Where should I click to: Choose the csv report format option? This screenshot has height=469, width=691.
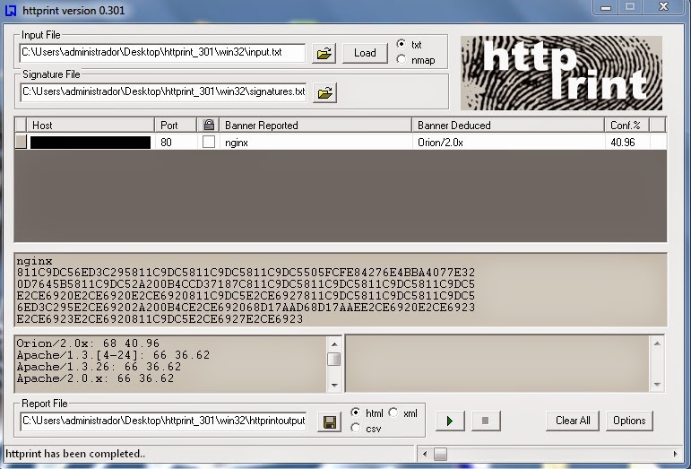[356, 429]
